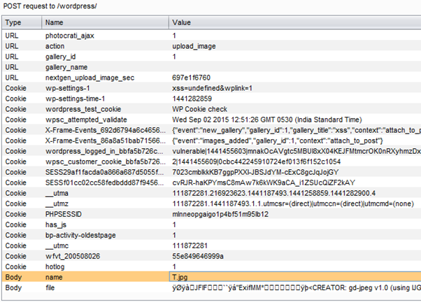Click the gallery_id parameter name
The image size is (421, 302).
click(61, 57)
